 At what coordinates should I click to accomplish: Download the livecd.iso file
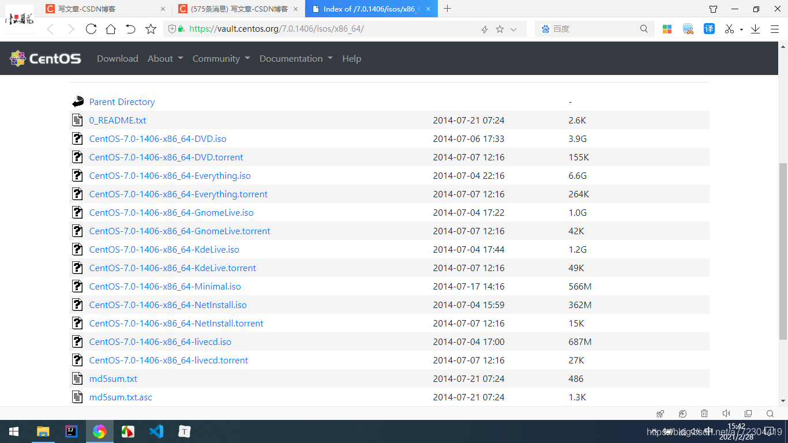pyautogui.click(x=160, y=341)
